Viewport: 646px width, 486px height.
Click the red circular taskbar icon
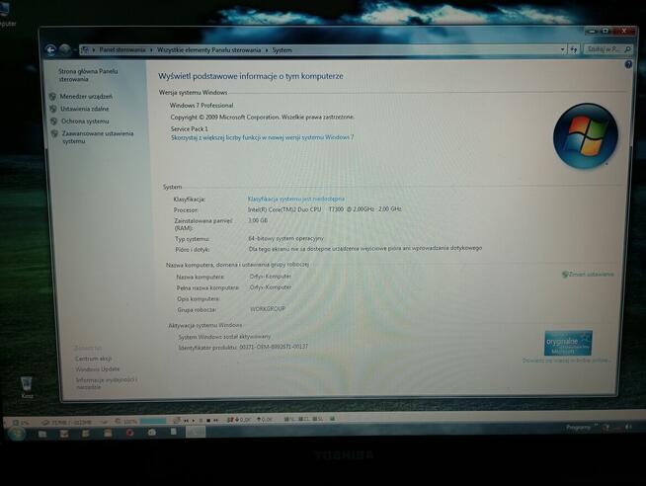[129, 433]
